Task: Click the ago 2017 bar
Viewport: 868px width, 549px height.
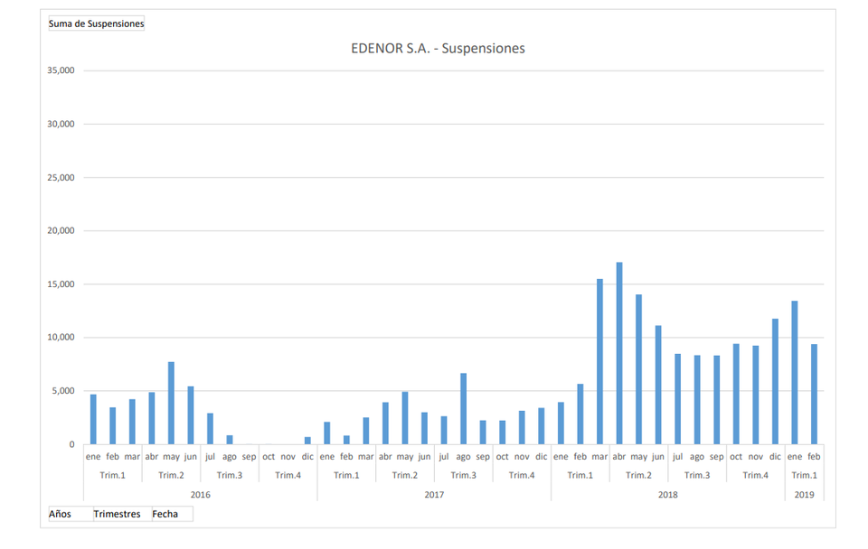Action: [x=463, y=408]
